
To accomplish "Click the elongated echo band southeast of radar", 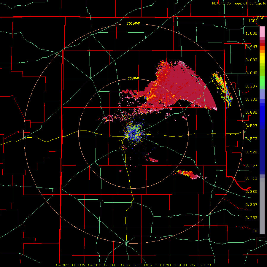I will point(188,175).
